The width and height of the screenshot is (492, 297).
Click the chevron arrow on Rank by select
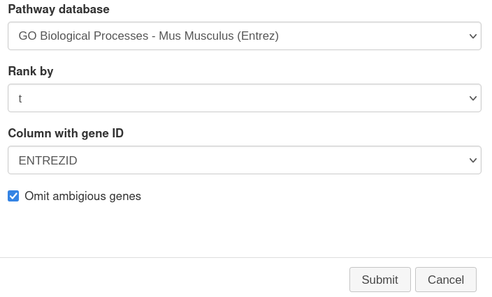[473, 98]
